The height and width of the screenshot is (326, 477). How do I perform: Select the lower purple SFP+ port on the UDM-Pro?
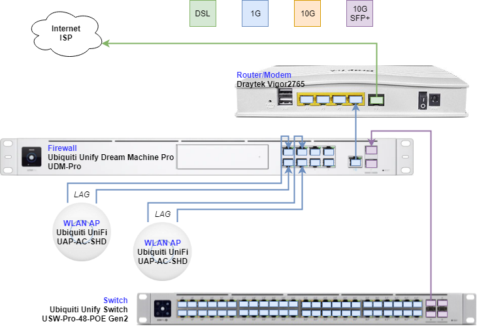371,163
